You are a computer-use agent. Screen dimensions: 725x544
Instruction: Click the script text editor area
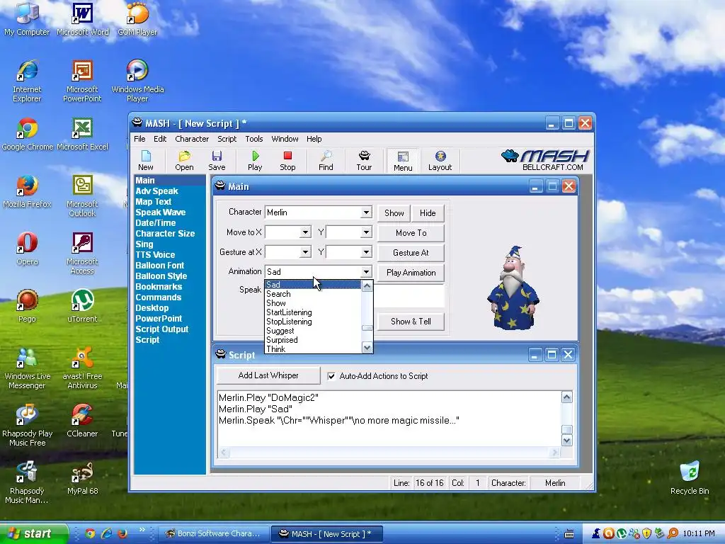coord(389,419)
